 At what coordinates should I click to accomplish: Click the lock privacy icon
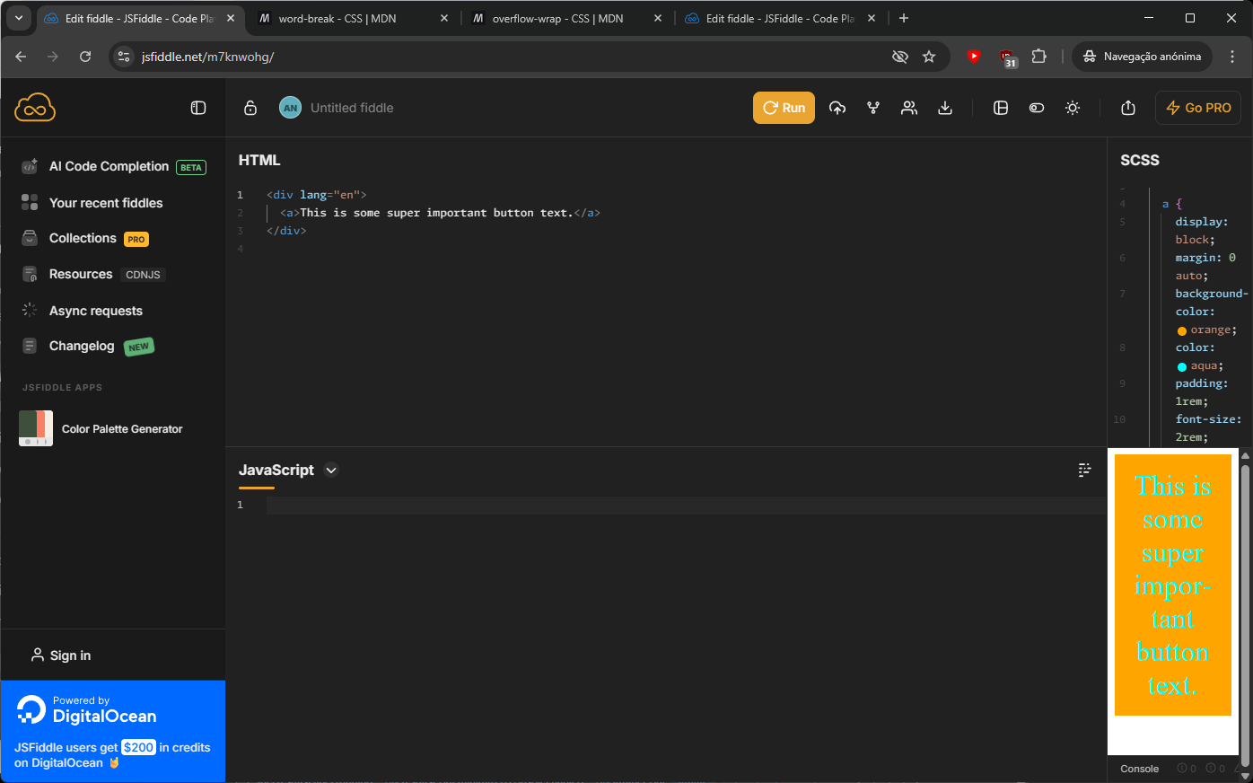(250, 108)
